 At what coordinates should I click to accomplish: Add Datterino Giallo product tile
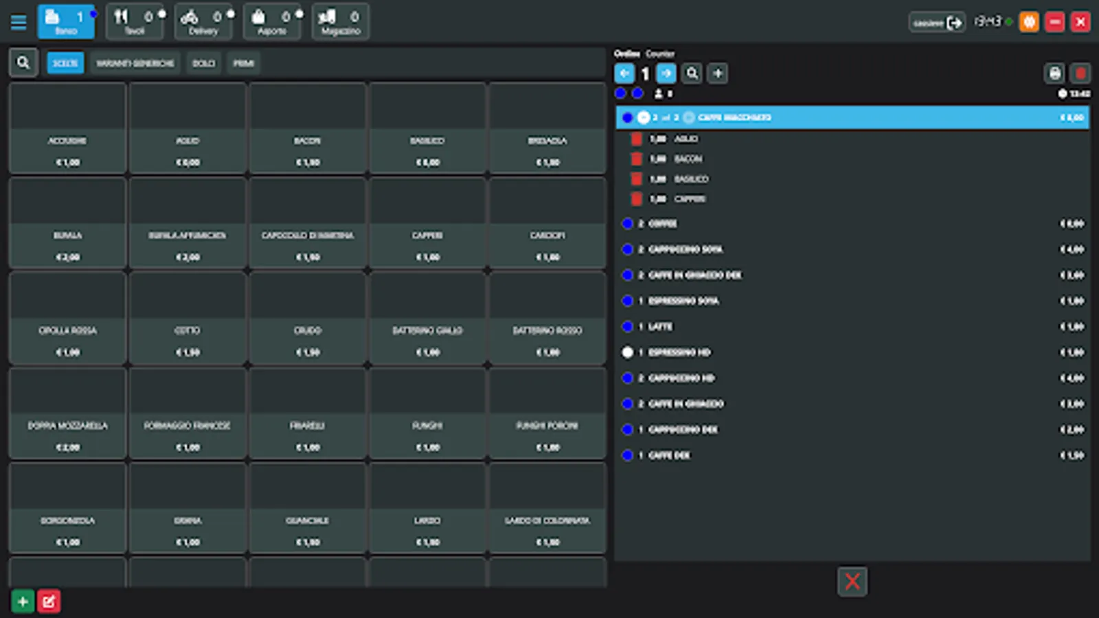tap(427, 318)
